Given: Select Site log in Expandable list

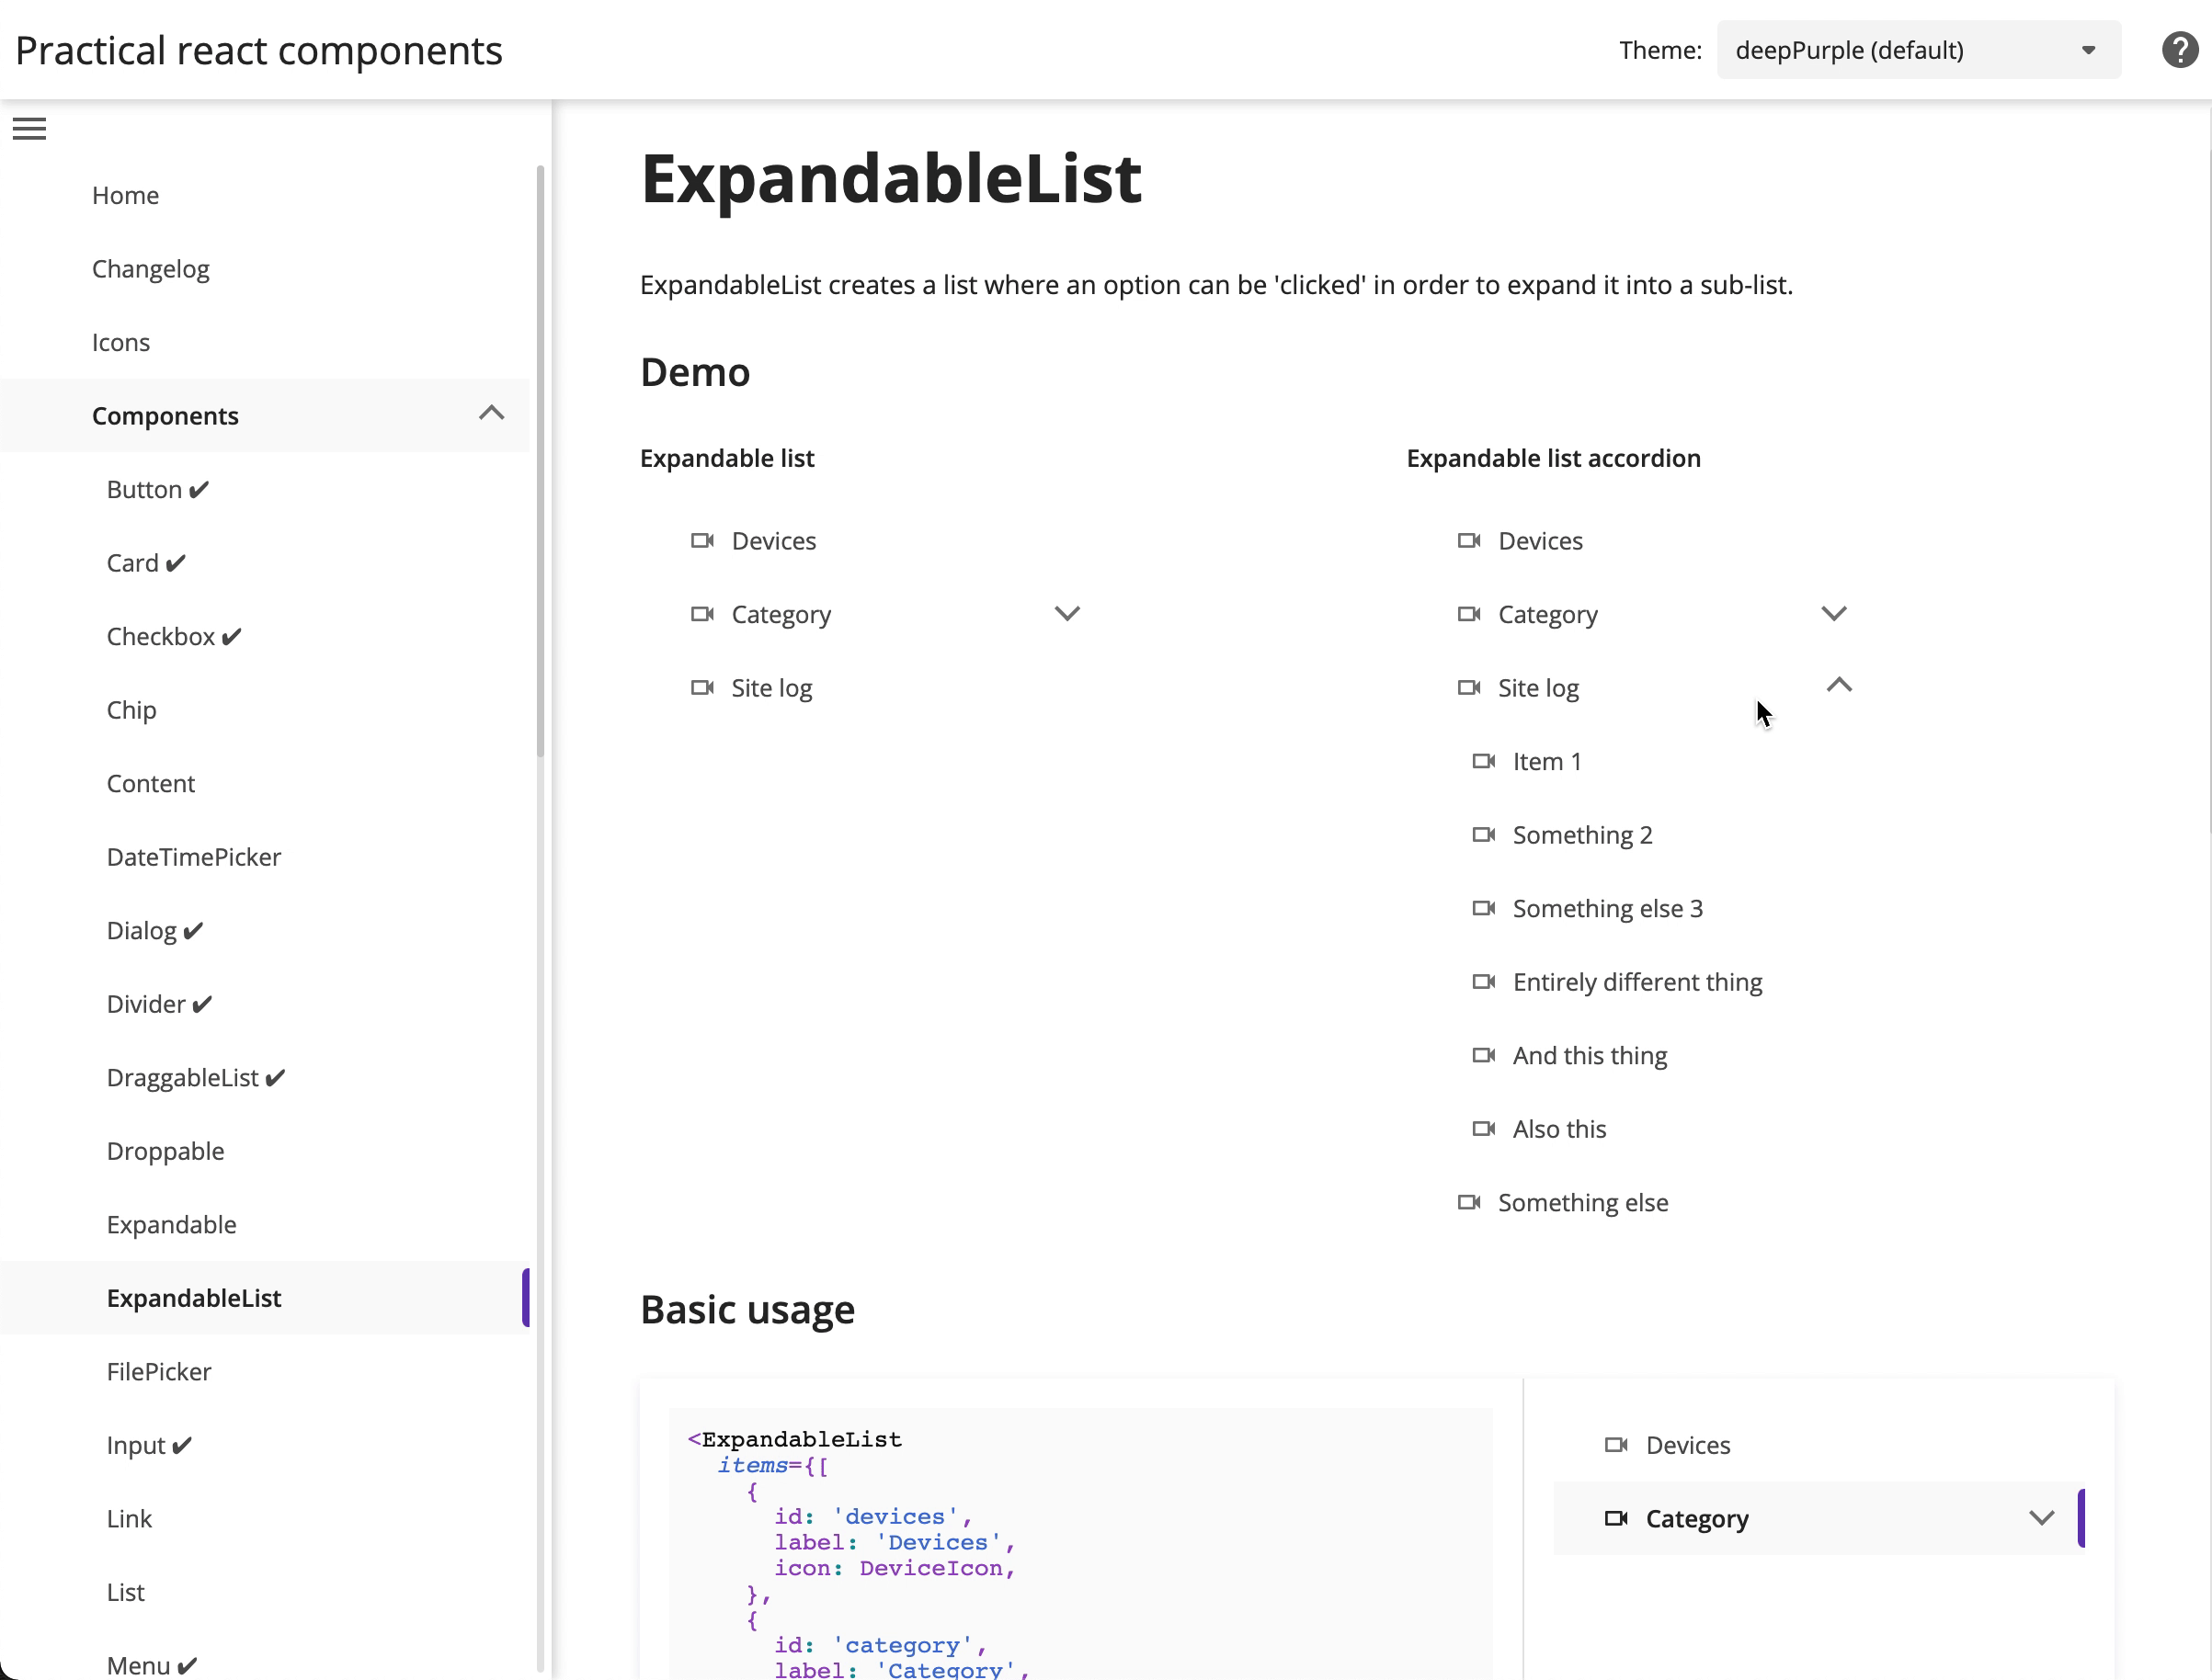Looking at the screenshot, I should tap(771, 688).
